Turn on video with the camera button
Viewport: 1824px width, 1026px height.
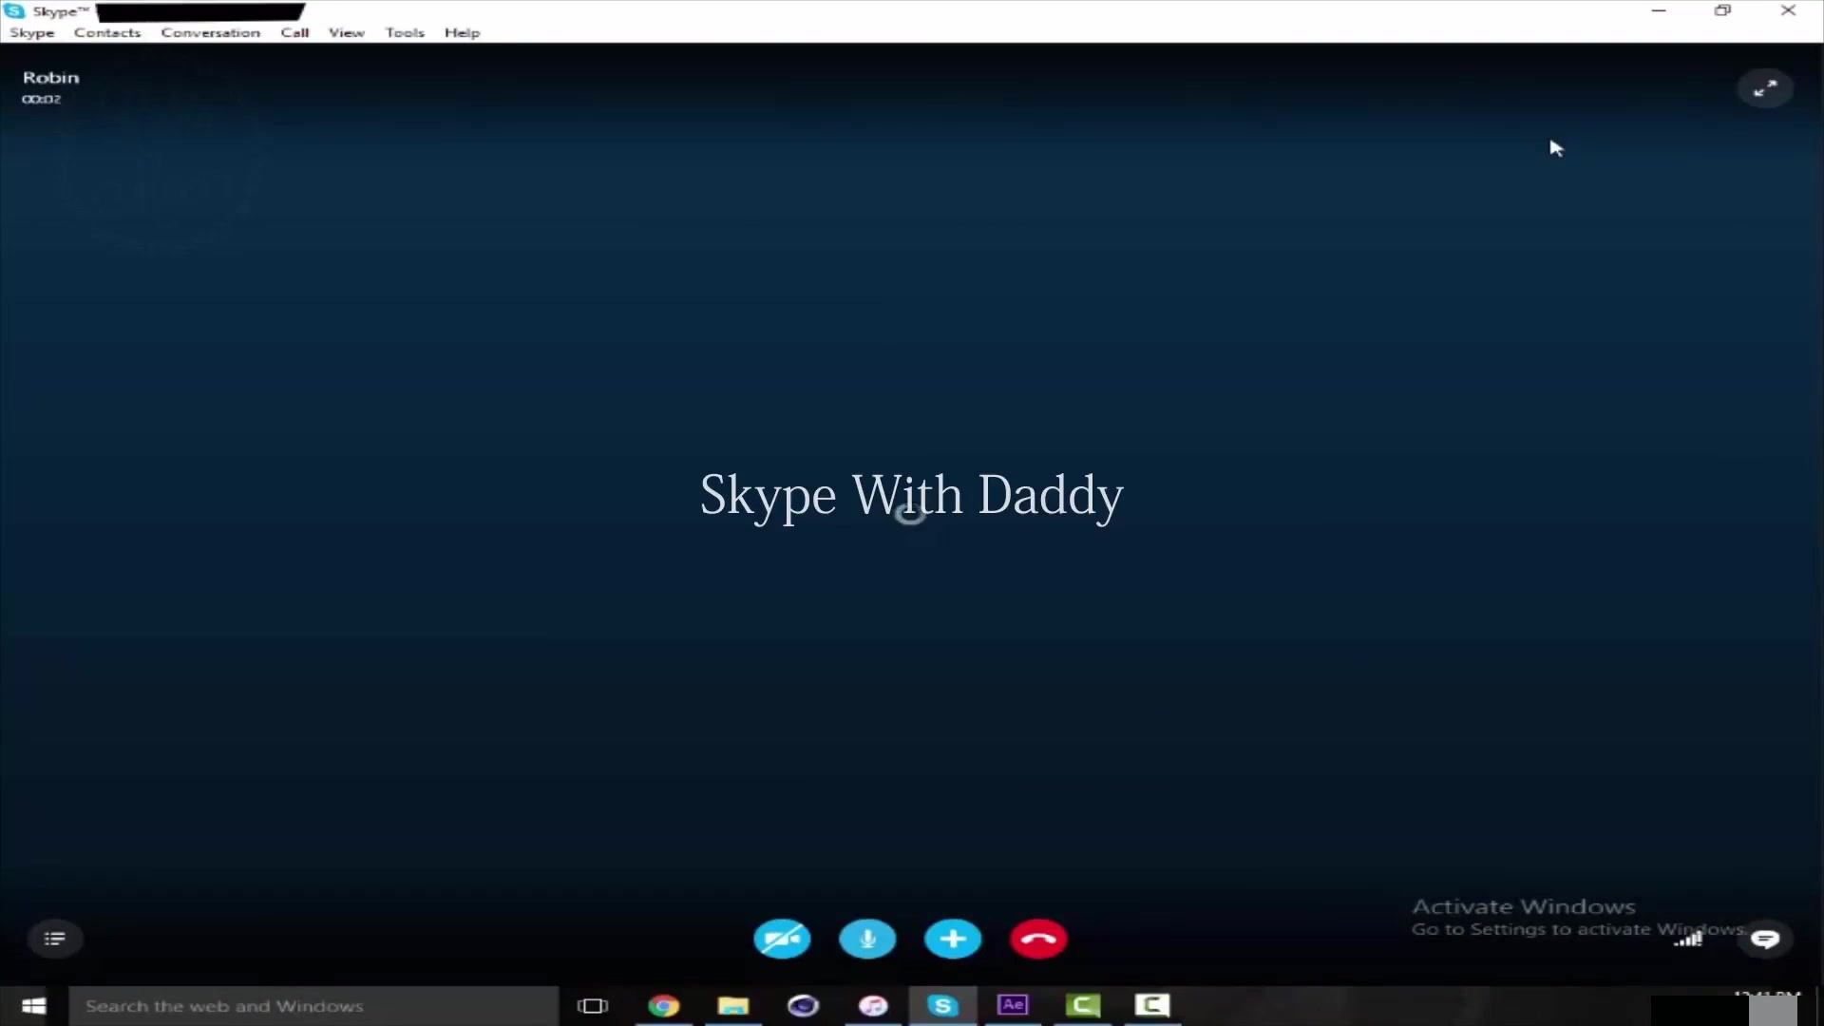(x=782, y=940)
